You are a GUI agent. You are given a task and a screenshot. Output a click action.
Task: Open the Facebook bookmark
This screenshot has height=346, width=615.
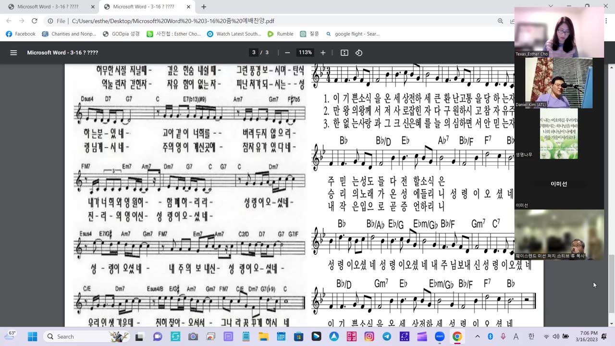20,34
